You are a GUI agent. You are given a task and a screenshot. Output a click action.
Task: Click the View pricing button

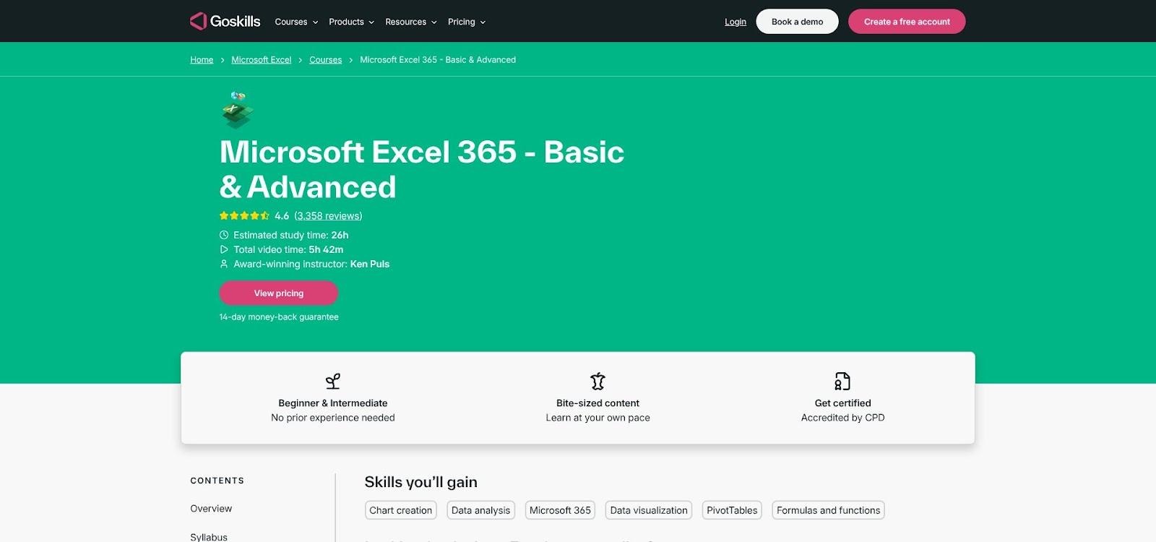coord(279,293)
